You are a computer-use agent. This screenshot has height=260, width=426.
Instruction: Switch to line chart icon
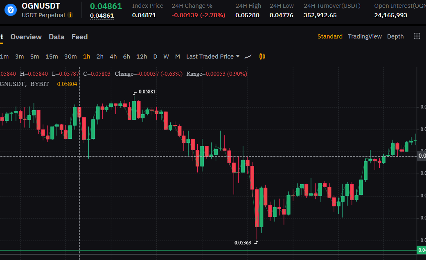248,57
